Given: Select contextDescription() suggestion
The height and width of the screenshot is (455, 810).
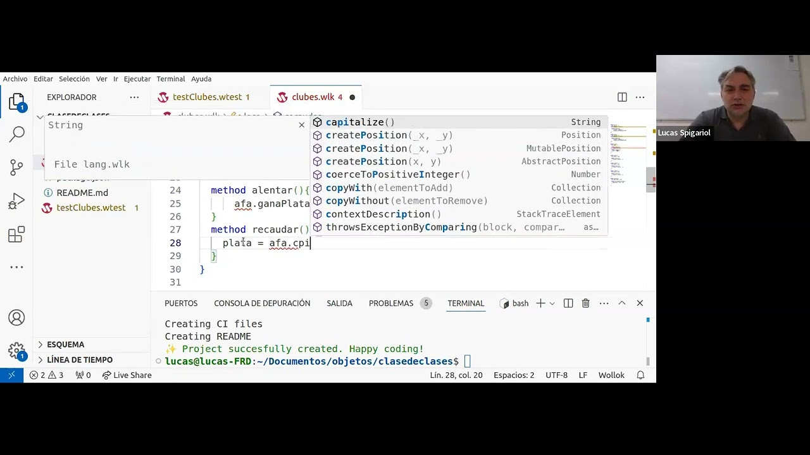Looking at the screenshot, I should pyautogui.click(x=458, y=214).
